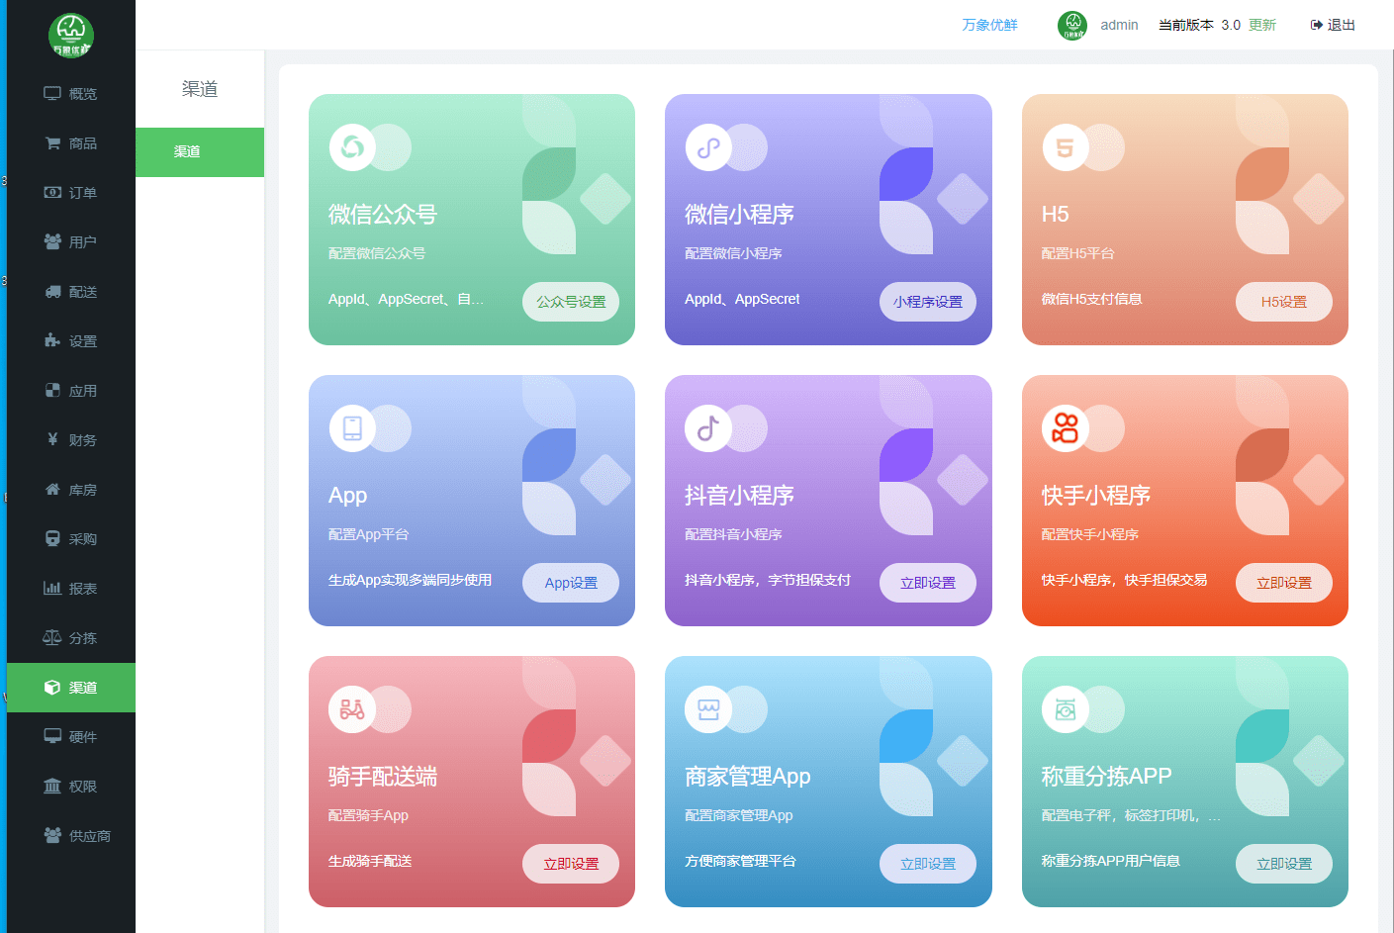Click the merchant management App store icon

[708, 709]
